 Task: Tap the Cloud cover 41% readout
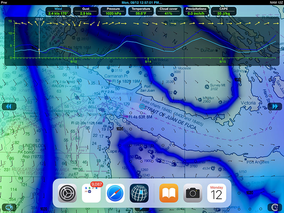[x=168, y=11]
